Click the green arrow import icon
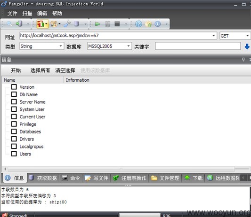Viewport: 251px width, 217px height. 19,24
